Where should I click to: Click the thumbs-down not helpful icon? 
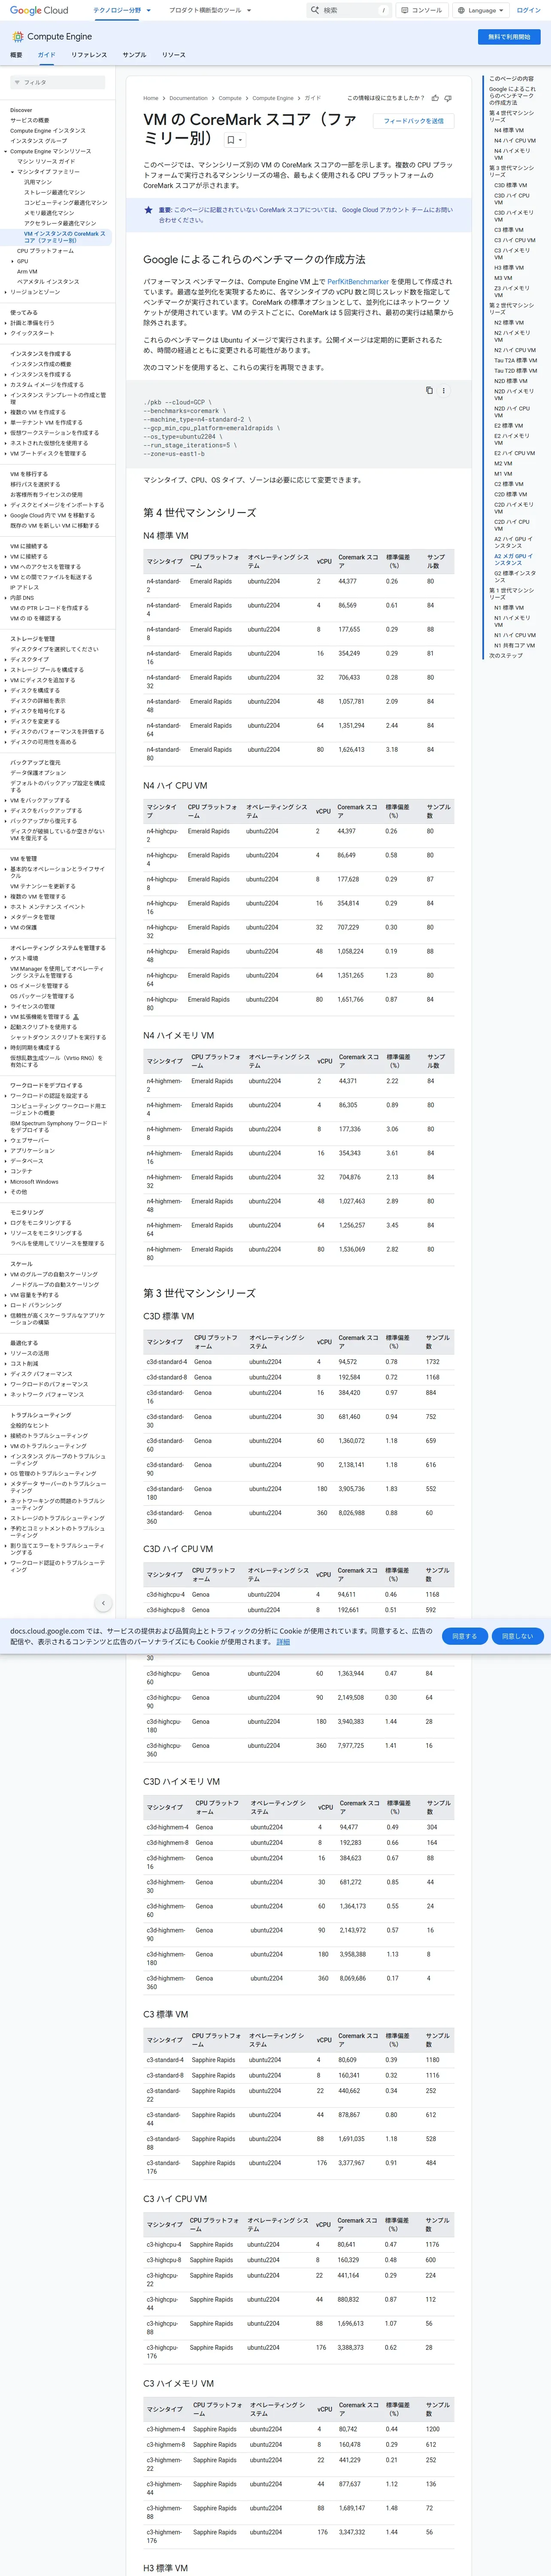447,98
